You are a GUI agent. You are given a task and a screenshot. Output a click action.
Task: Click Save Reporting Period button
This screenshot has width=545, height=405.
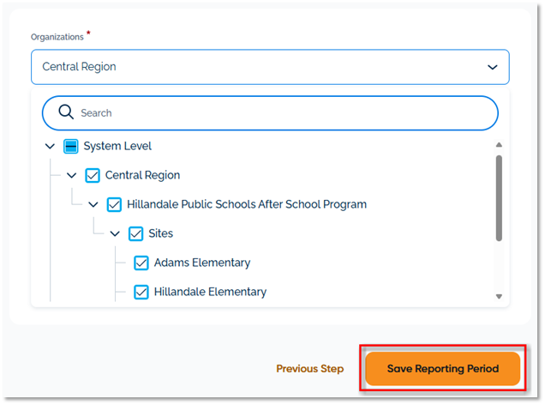click(442, 368)
